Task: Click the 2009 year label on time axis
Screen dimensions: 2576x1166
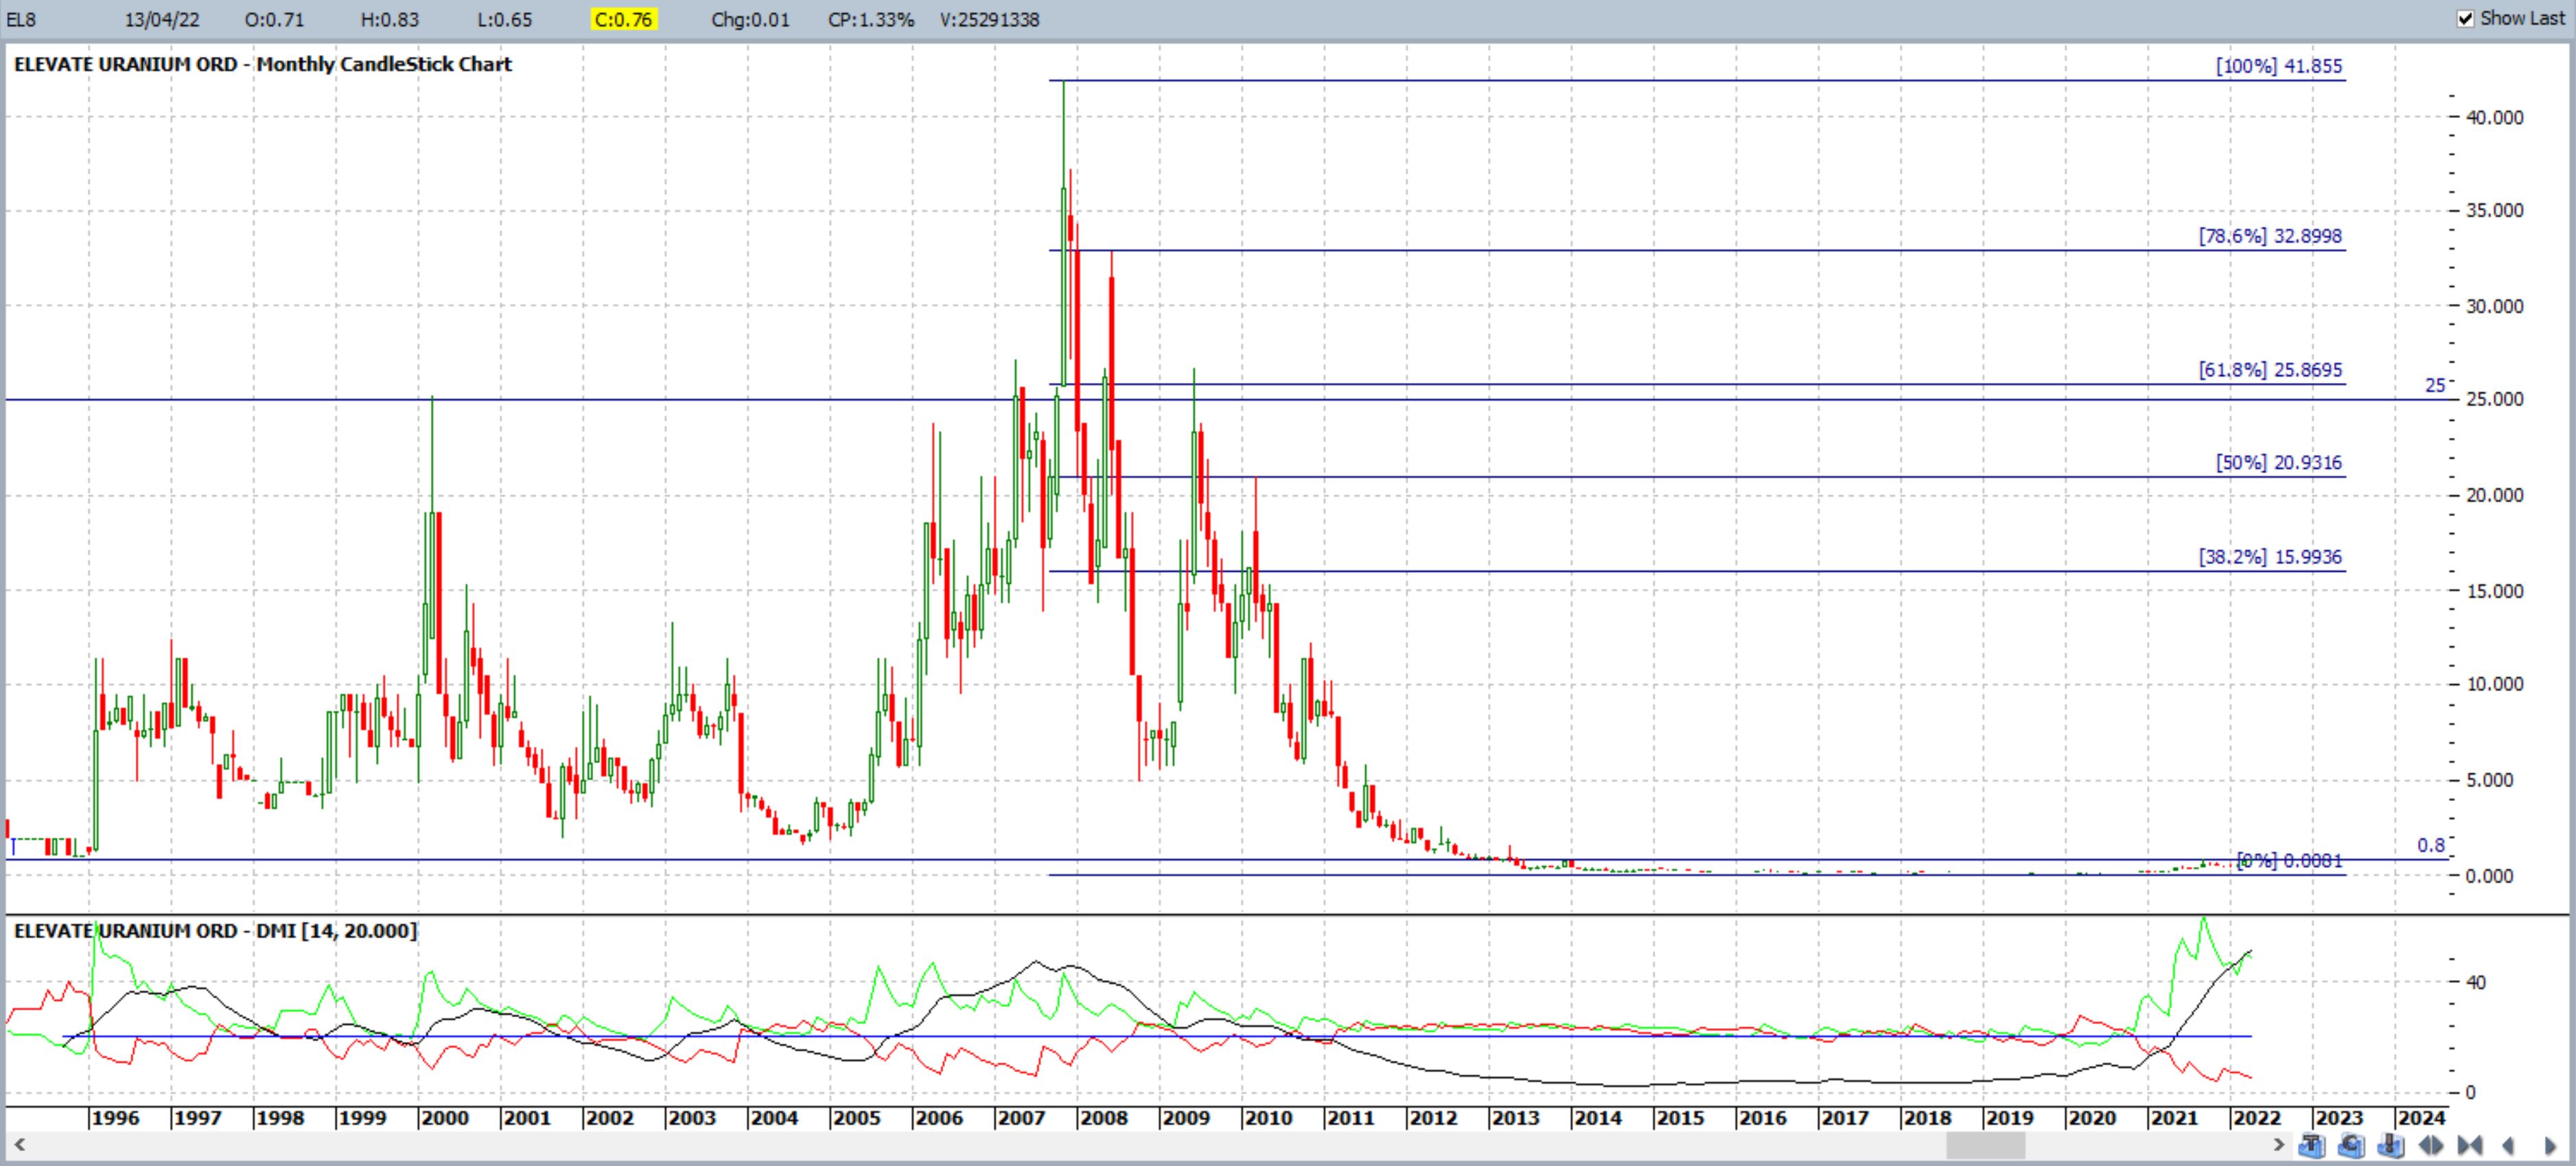Action: pos(1186,1118)
